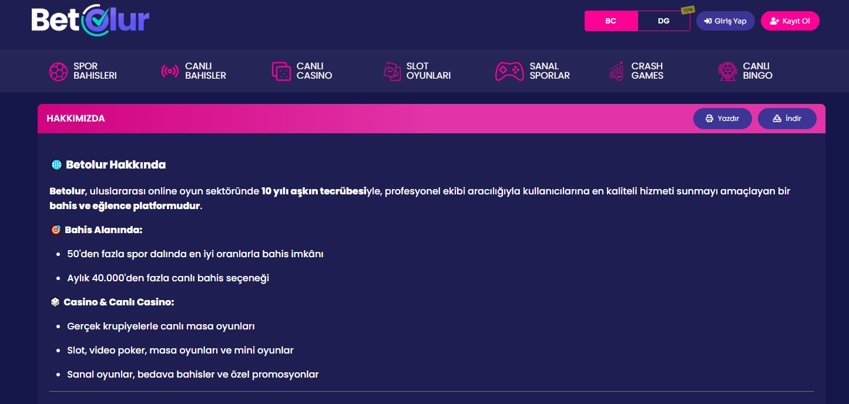
Task: Click the dice icon for Canlı Casino
Action: pyautogui.click(x=281, y=71)
